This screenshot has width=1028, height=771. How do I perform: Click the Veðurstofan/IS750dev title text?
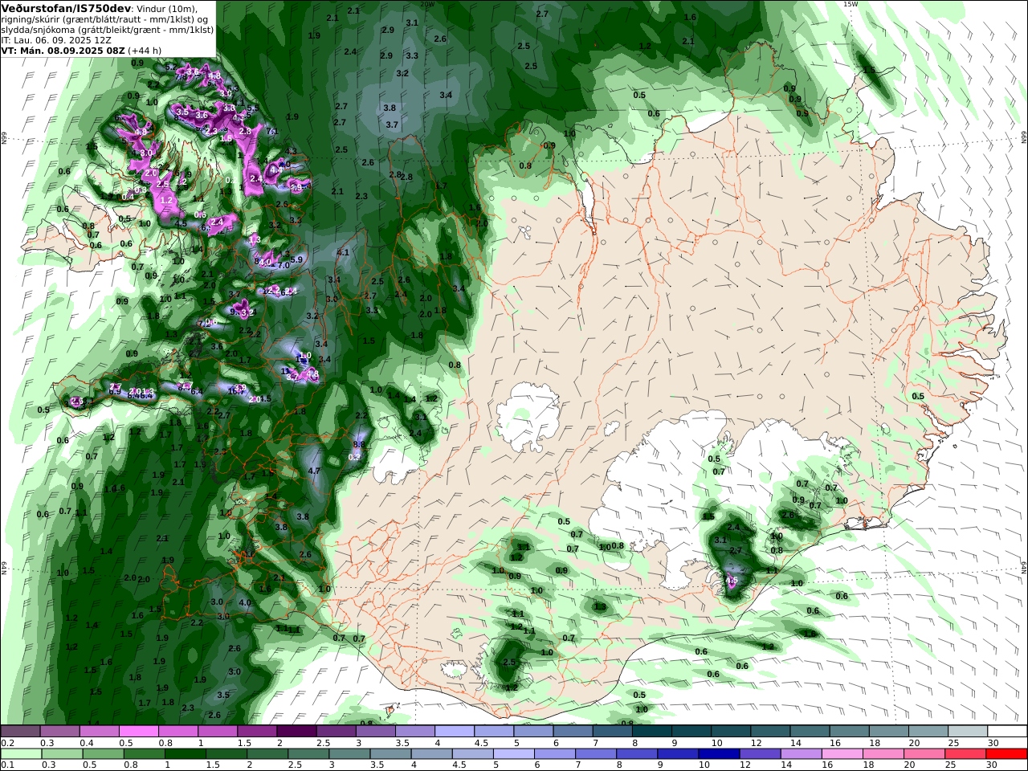click(67, 8)
